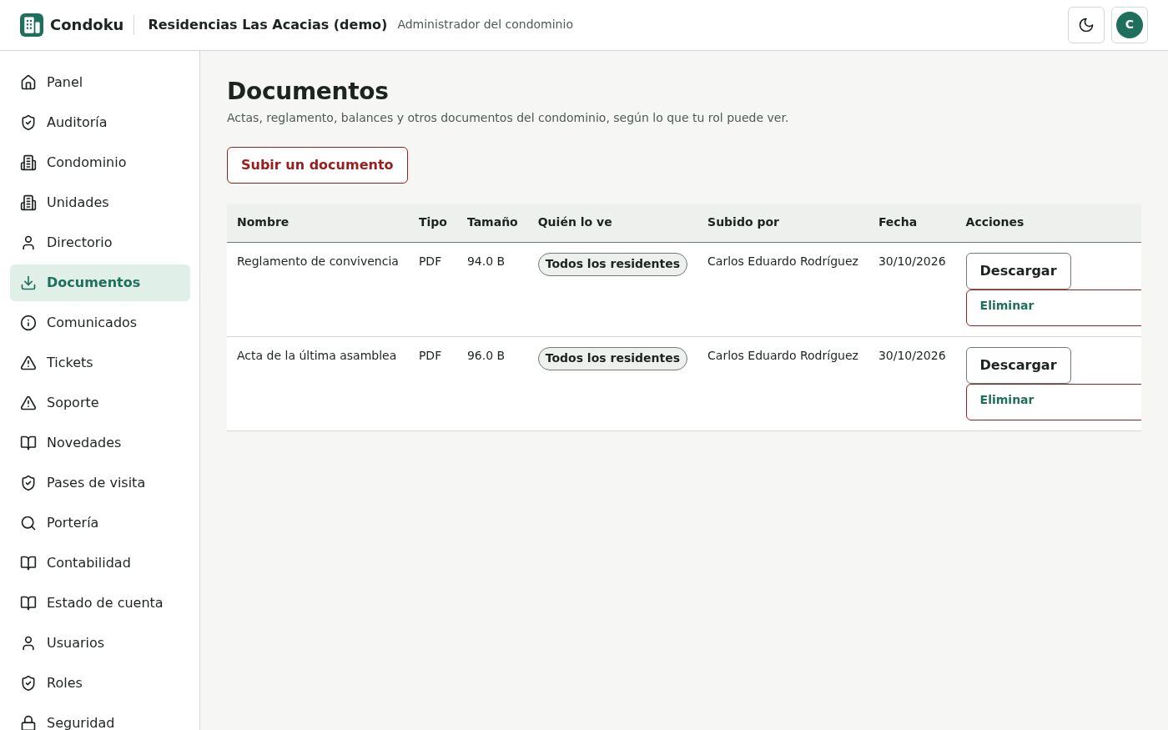Select Comunicados in the sidebar
The width and height of the screenshot is (1168, 730).
pyautogui.click(x=100, y=323)
